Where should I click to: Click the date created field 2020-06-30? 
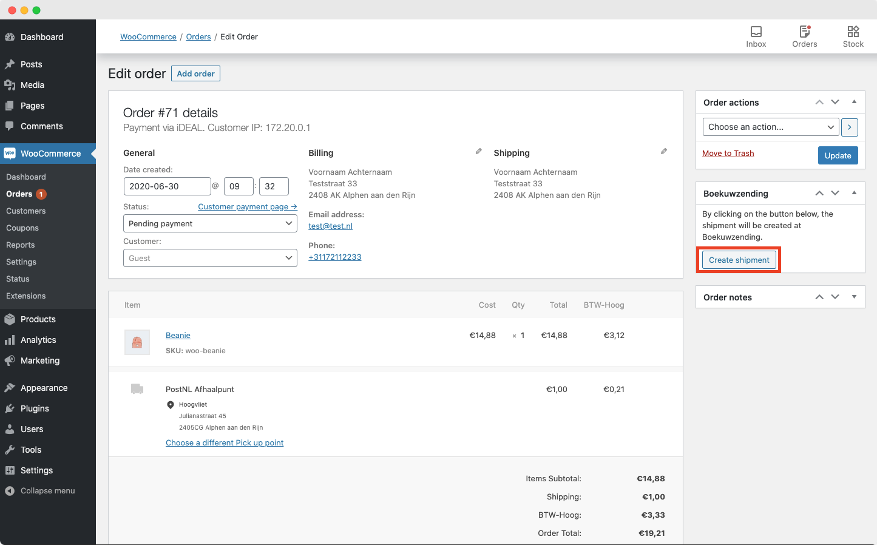(x=167, y=186)
